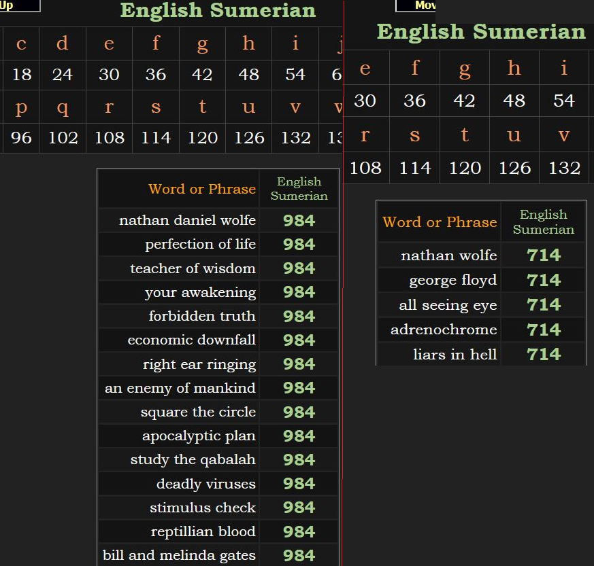Click 'right ear ringing' row text
Screen dimensions: 594x566
click(199, 364)
